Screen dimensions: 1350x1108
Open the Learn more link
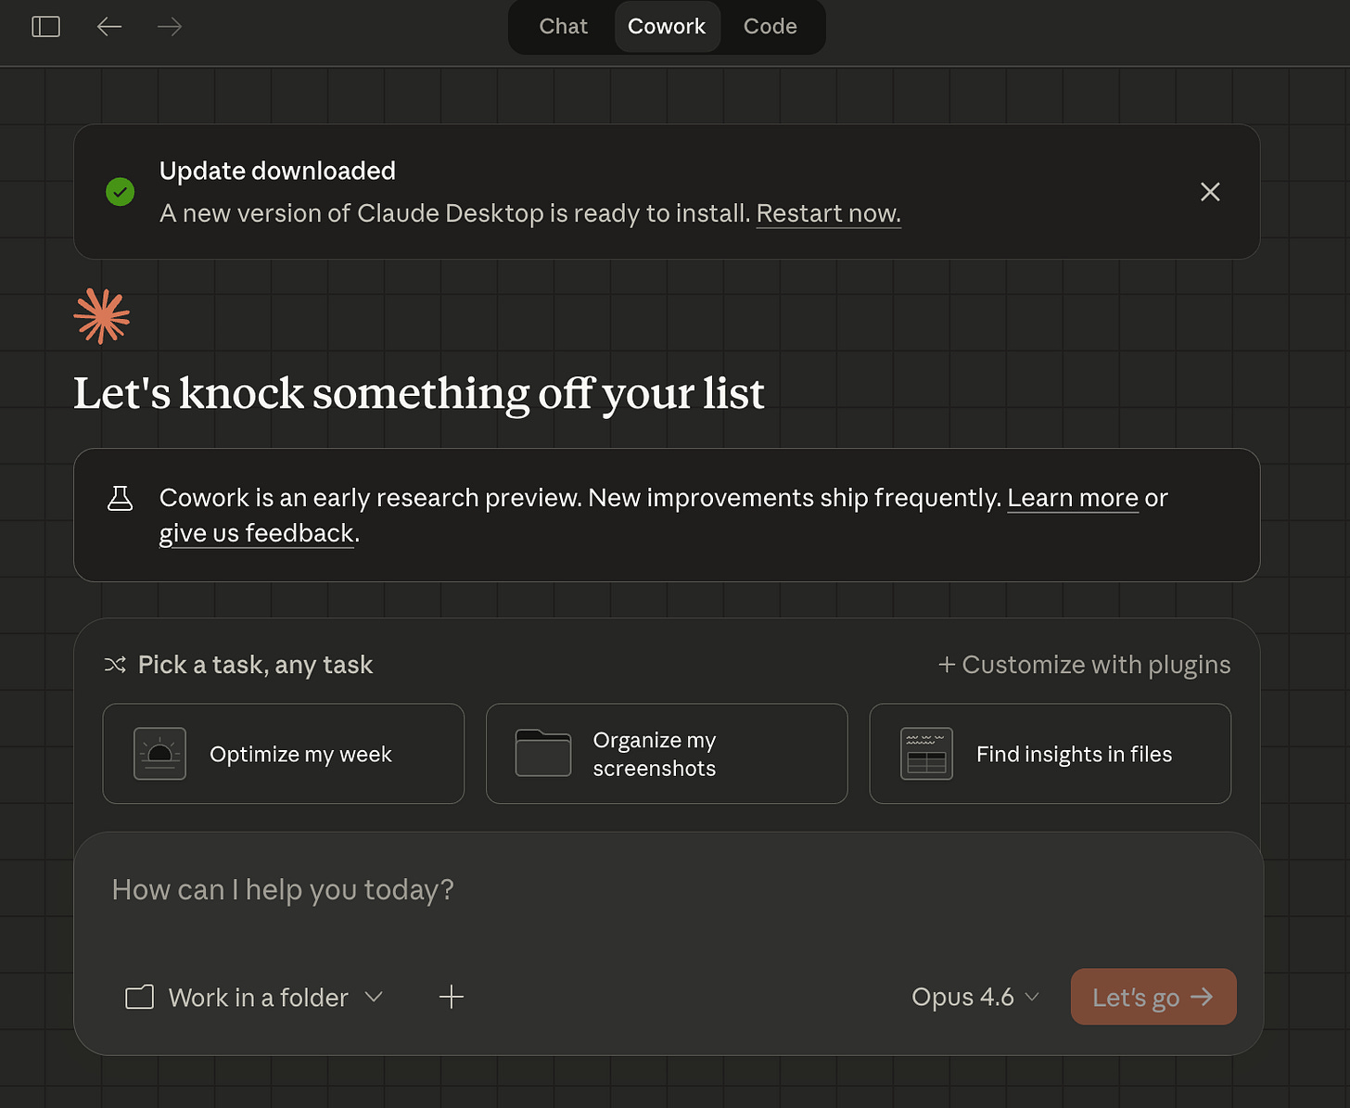tap(1073, 498)
